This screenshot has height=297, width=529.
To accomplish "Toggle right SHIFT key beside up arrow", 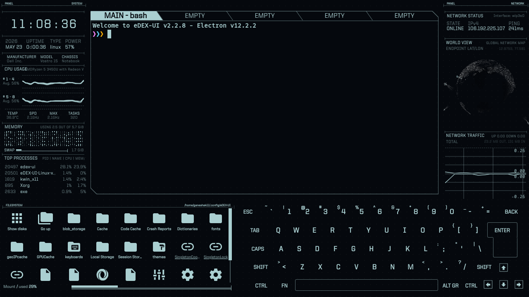I will pyautogui.click(x=484, y=267).
